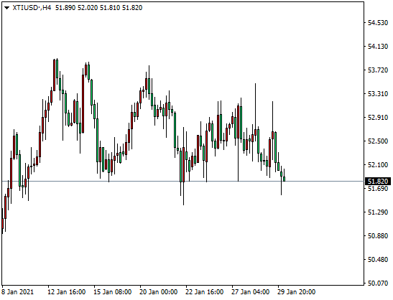
Task: Pick the 51.290 price axis label
Action: pos(378,212)
